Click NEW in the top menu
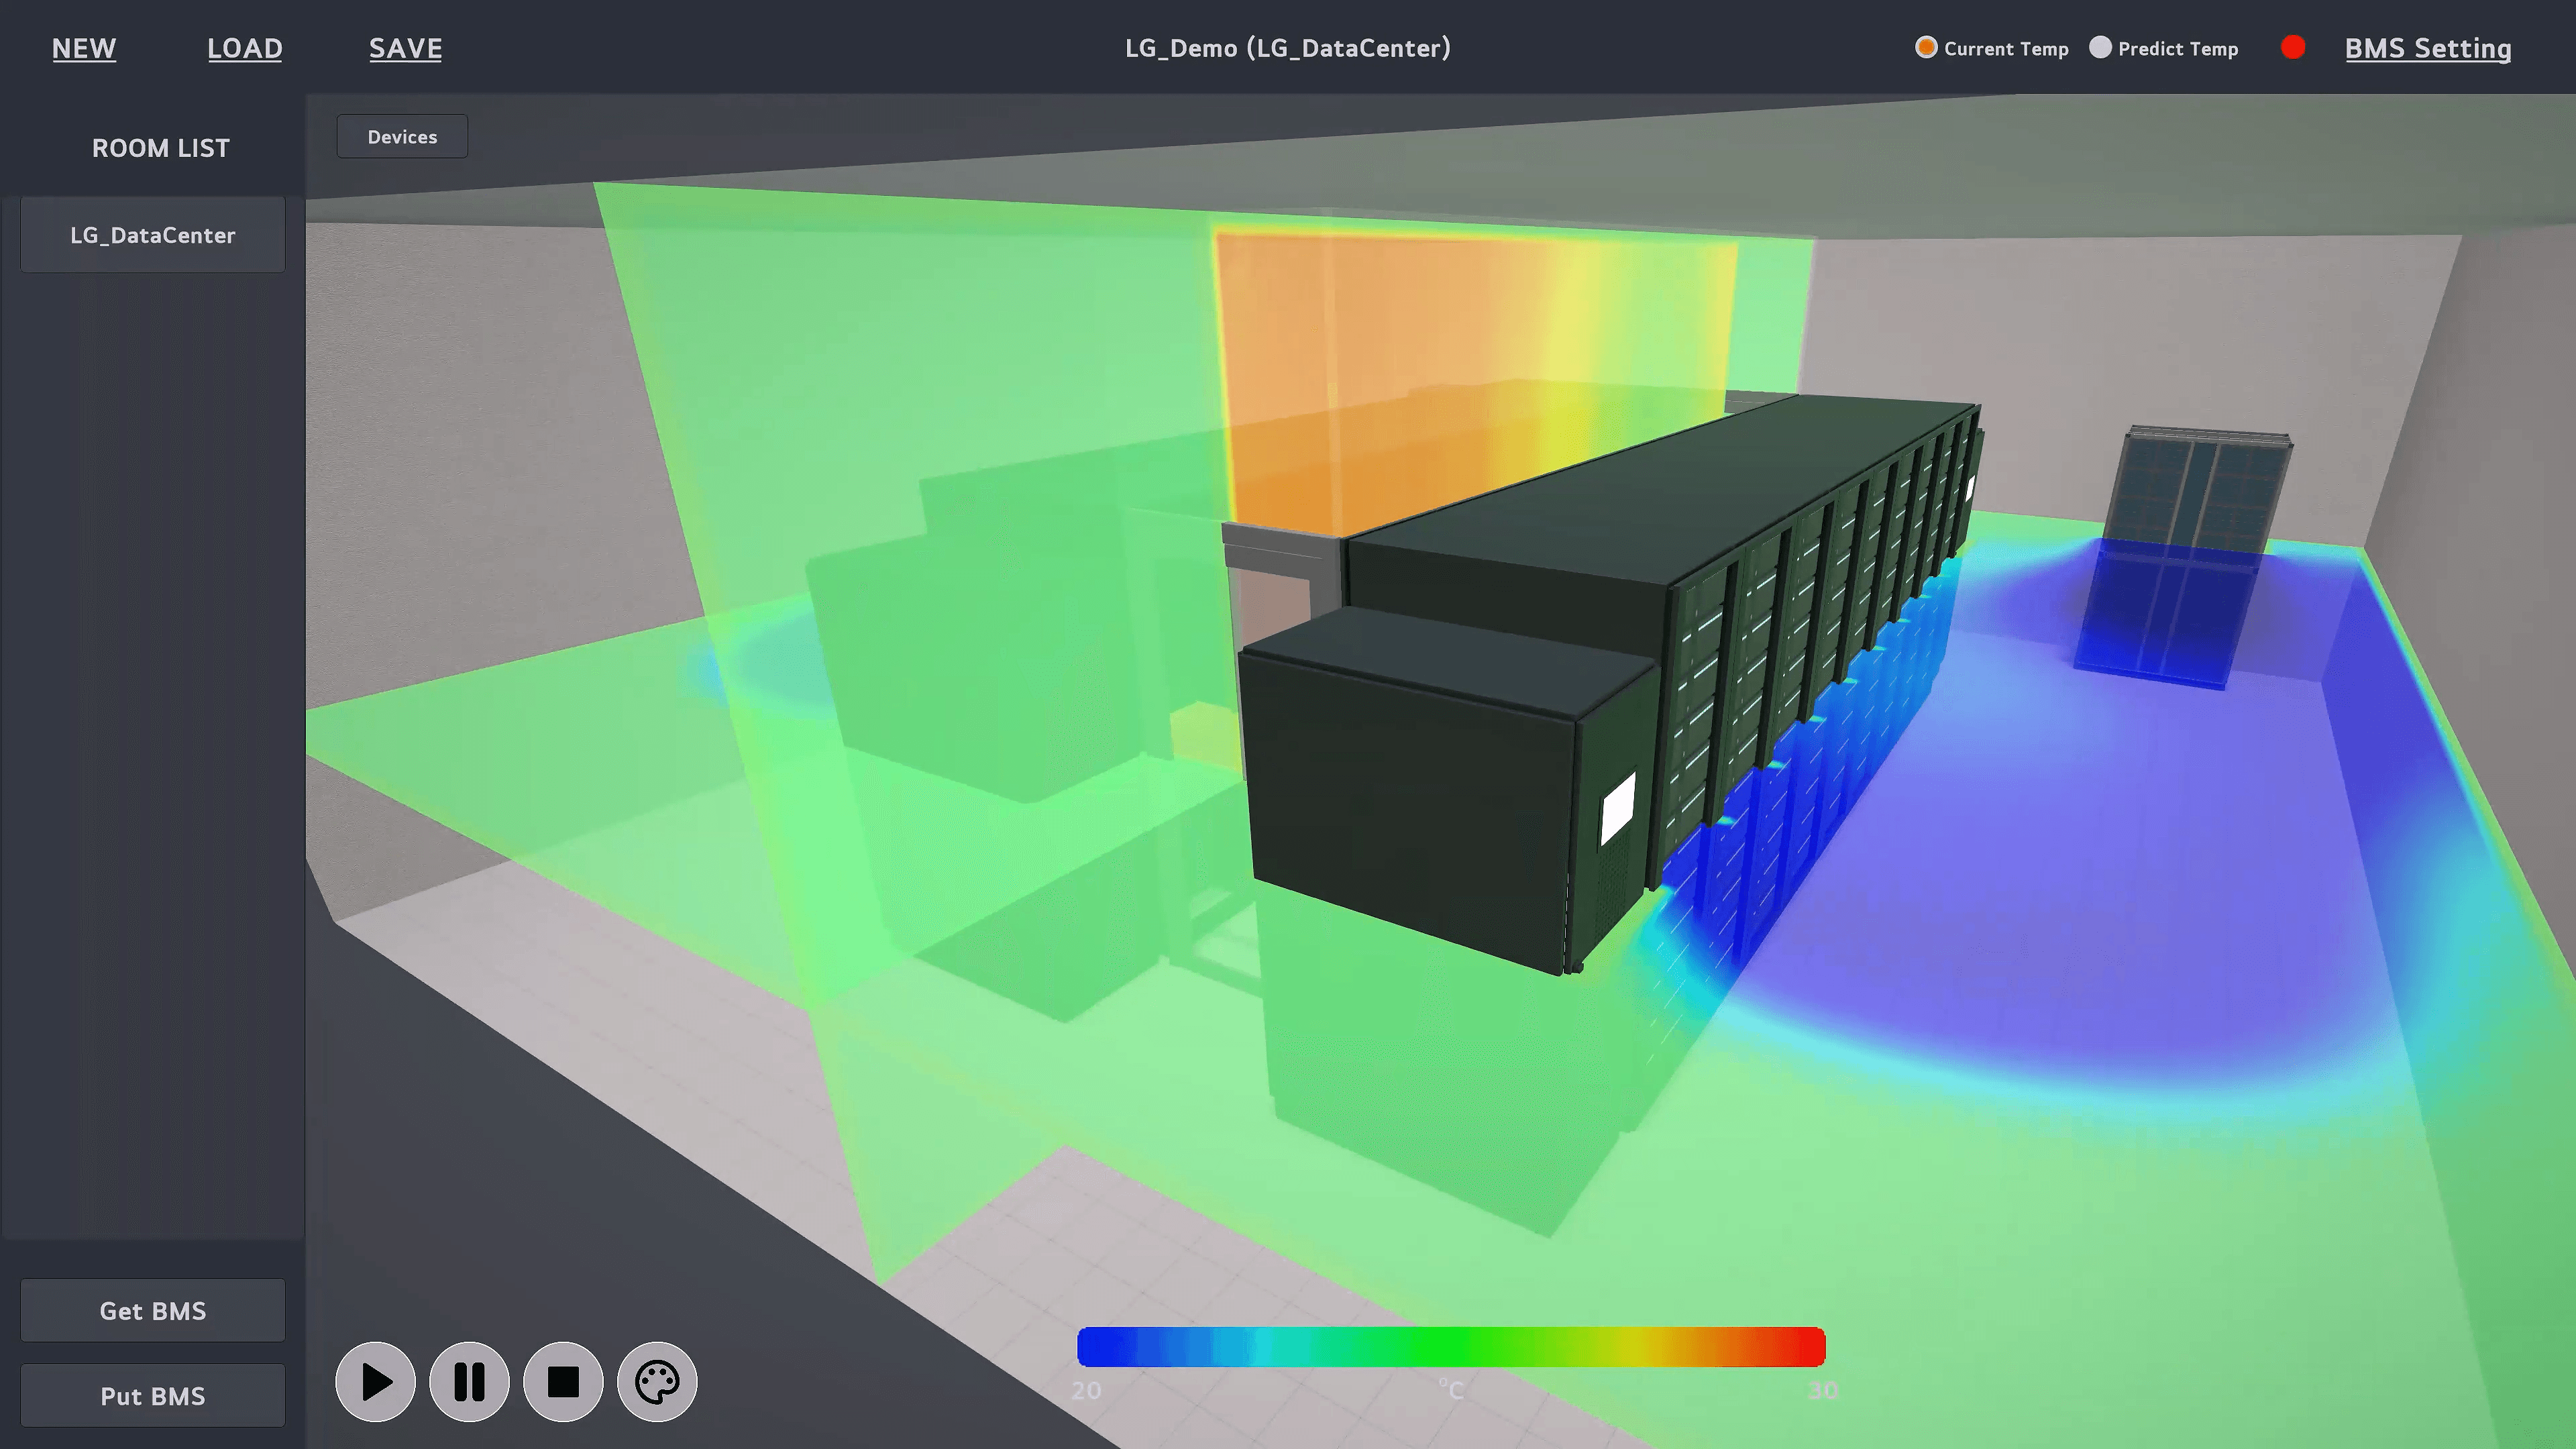The image size is (2576, 1449). (84, 48)
